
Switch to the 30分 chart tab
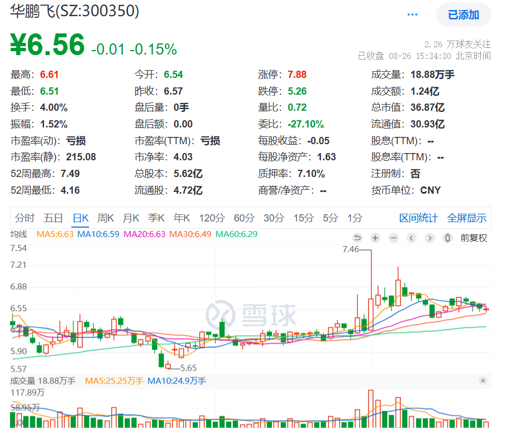274,218
